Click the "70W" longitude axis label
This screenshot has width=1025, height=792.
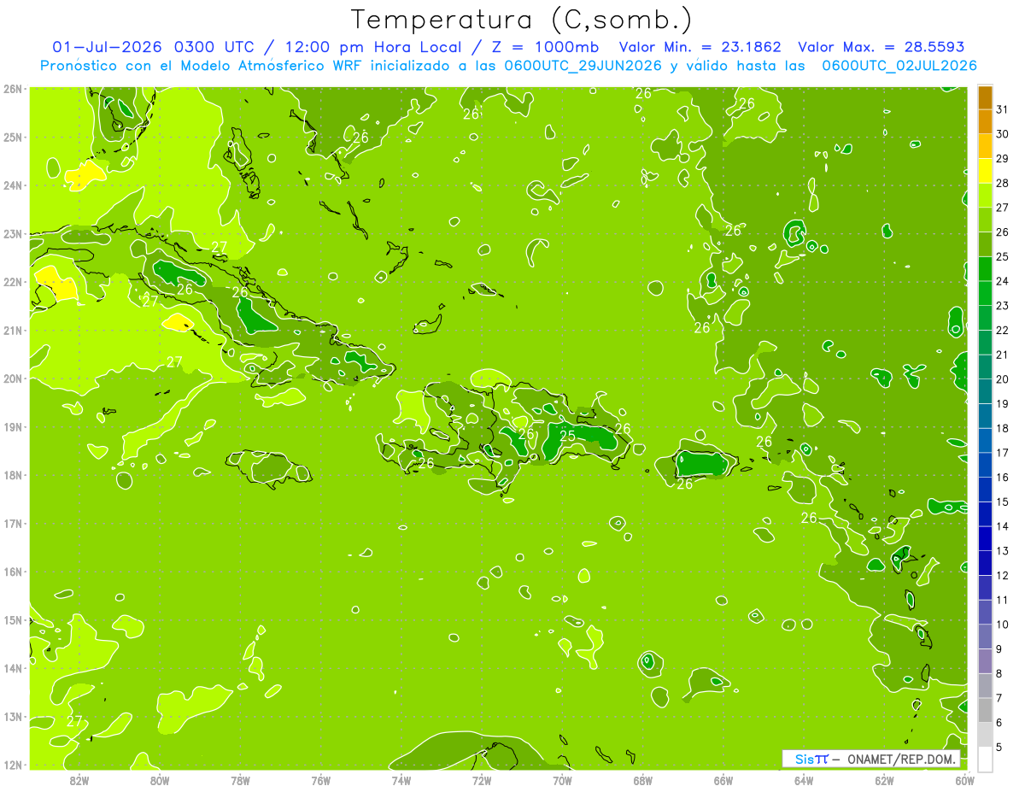coord(562,779)
